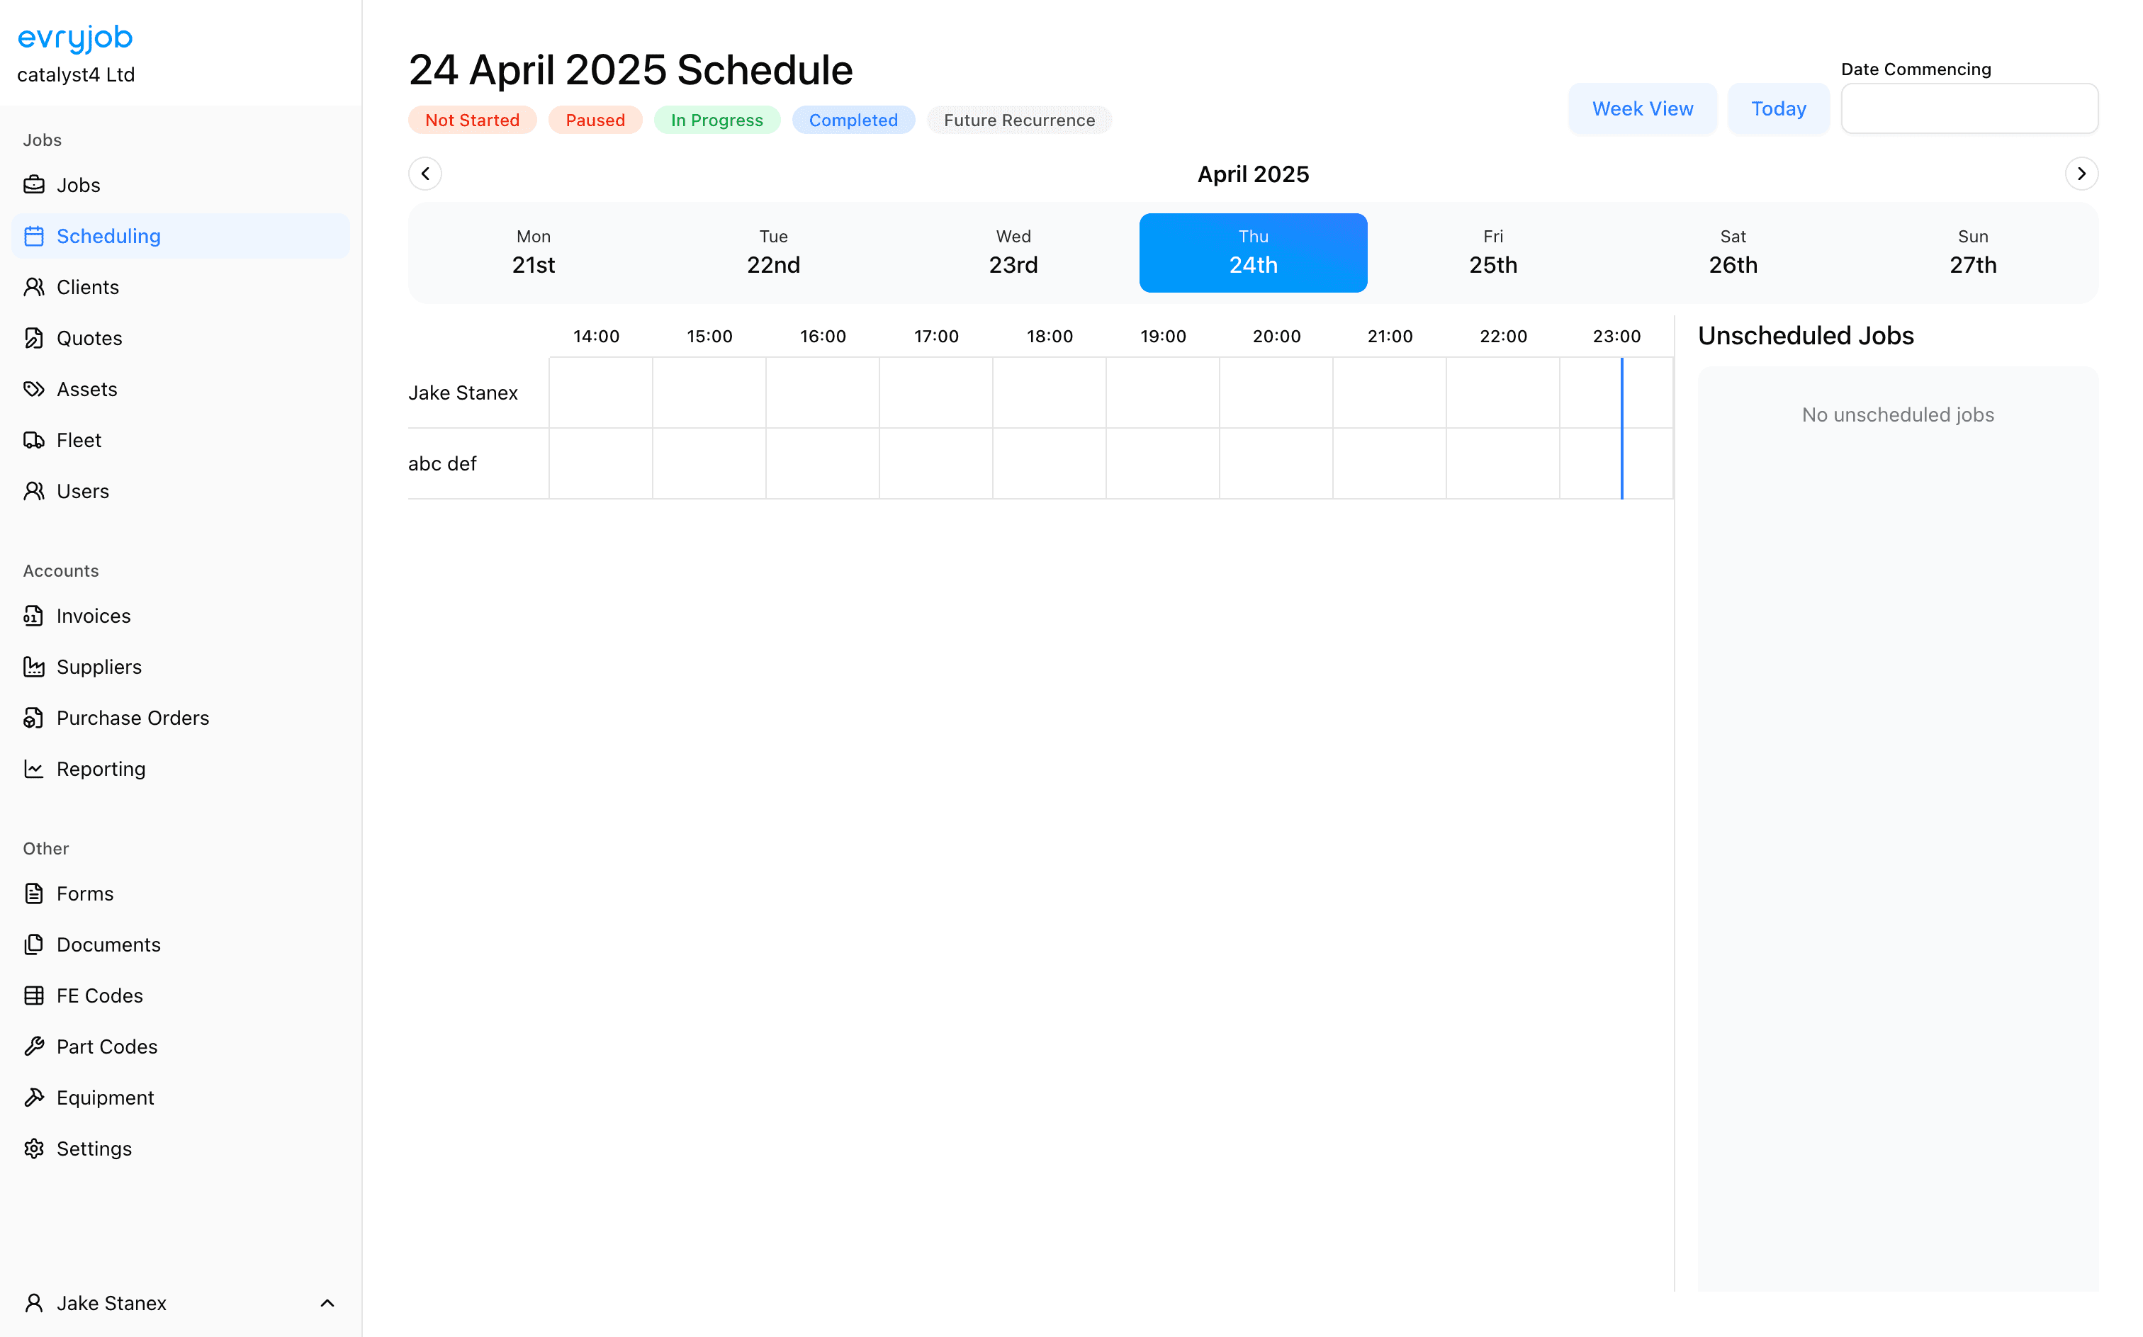Click the Assets tag icon

click(33, 389)
